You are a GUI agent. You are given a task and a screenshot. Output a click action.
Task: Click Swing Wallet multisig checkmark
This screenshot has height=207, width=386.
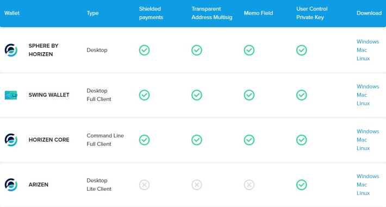point(197,95)
